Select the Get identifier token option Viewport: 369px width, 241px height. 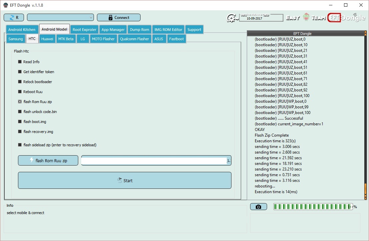tap(36, 72)
